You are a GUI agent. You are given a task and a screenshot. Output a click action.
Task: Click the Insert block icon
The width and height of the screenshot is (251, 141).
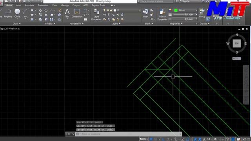(x=146, y=13)
